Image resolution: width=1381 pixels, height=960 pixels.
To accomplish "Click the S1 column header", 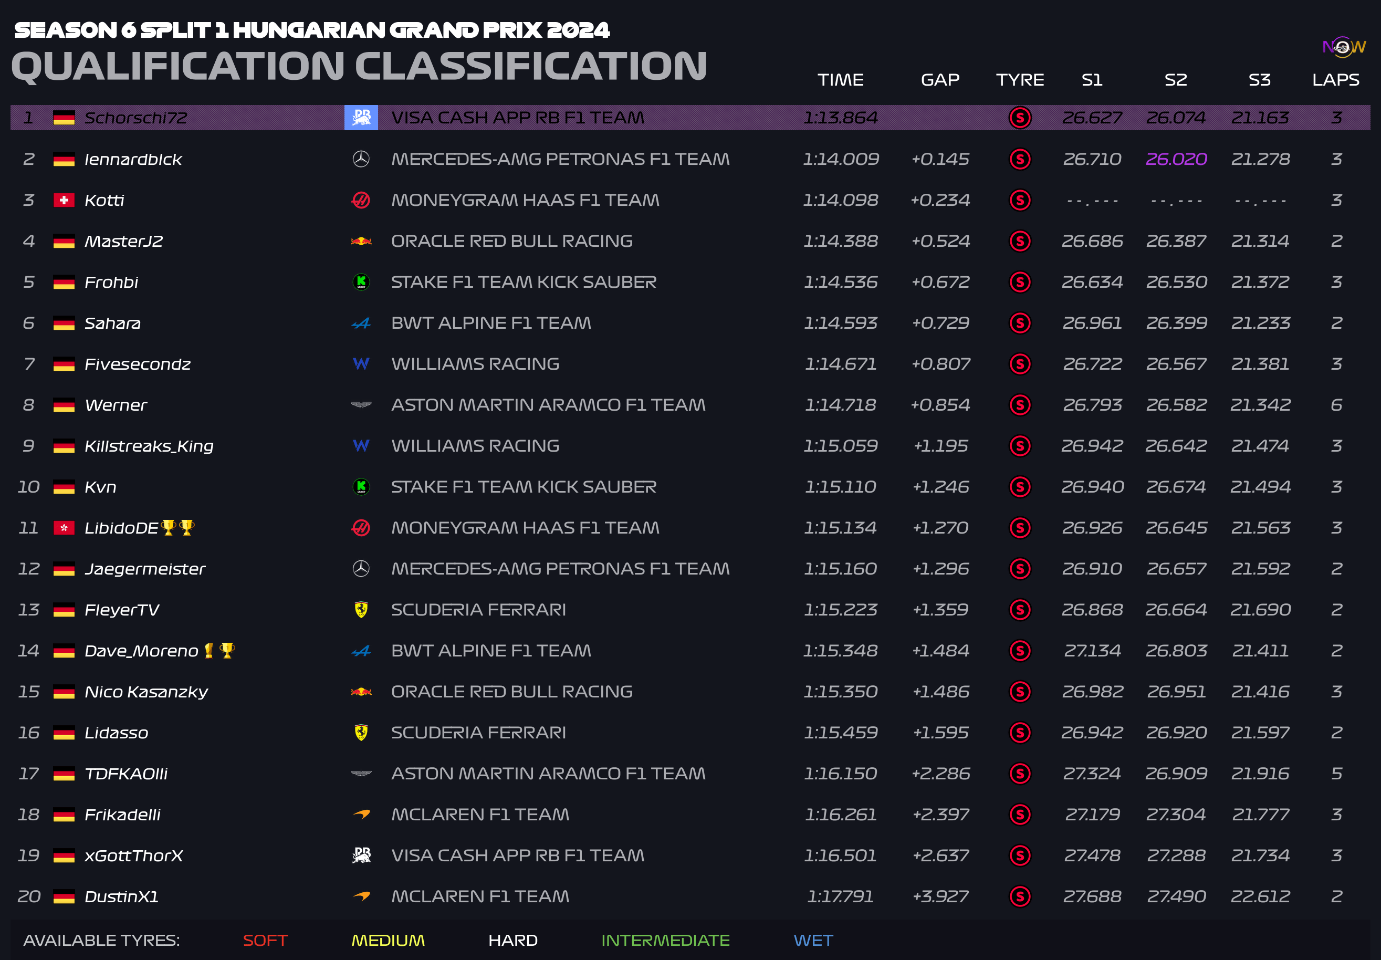I will point(1092,79).
